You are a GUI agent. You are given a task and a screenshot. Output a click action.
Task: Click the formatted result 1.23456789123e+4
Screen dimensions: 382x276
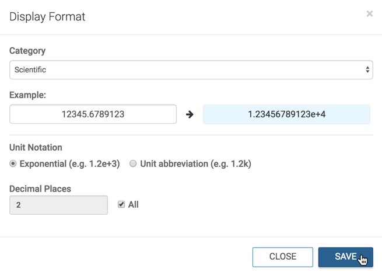point(286,114)
